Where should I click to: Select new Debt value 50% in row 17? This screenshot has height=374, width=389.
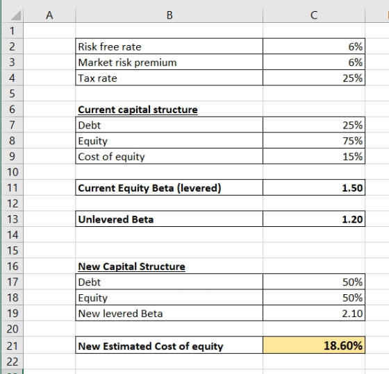(x=314, y=282)
